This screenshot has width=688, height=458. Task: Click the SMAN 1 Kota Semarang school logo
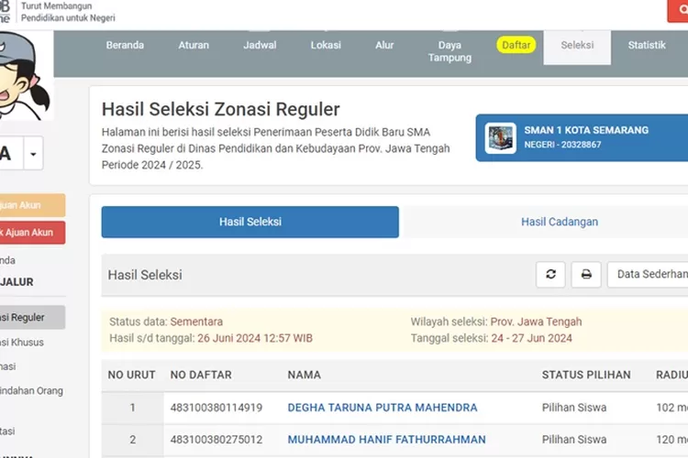[500, 138]
